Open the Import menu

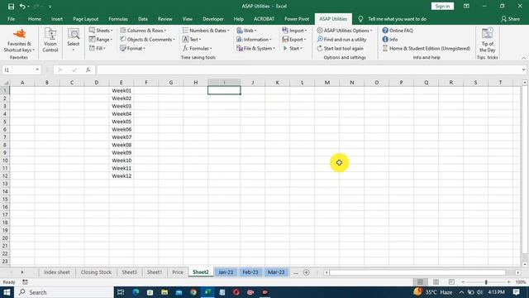(294, 31)
